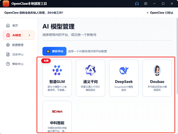
Task: Close the OpenClaw window
Action: click(x=172, y=4)
